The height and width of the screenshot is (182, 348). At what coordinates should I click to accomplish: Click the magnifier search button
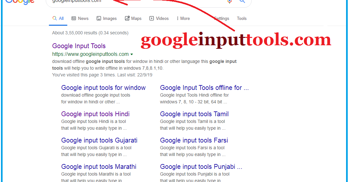242,1
